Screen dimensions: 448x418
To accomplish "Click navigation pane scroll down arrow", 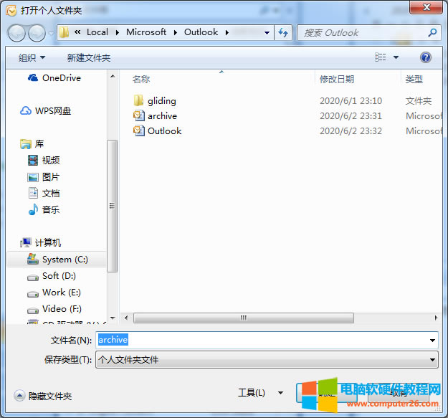I will click(x=113, y=318).
